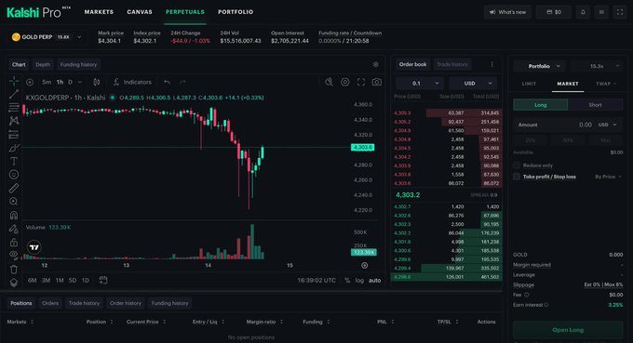Open the Portfolio margin mode dropdown
Screen dimensions: 633x343
pos(540,66)
